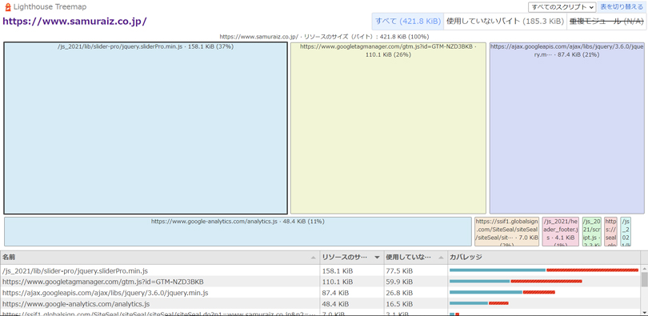Sort by リソースのサイズ column descending arrow
The height and width of the screenshot is (316, 648).
coord(377,258)
